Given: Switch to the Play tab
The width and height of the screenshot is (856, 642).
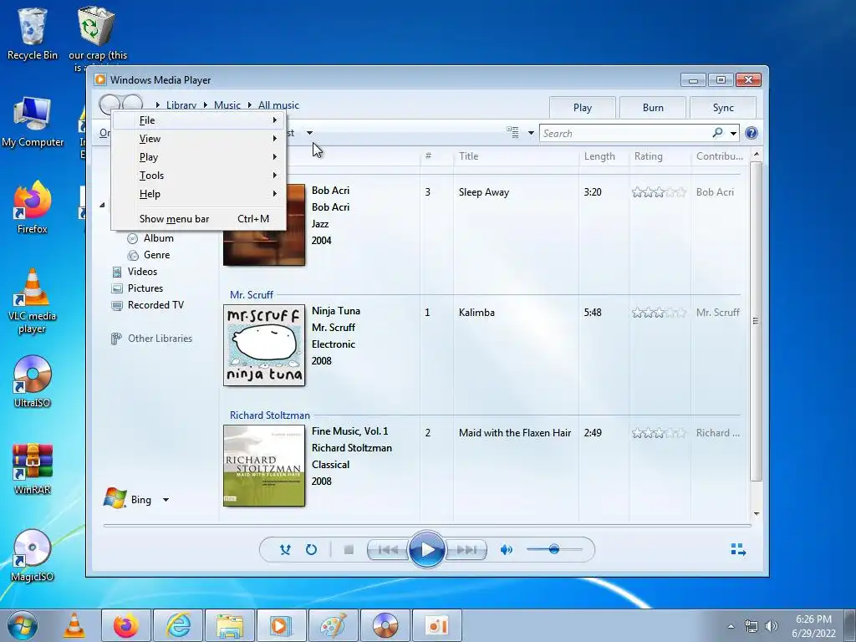Looking at the screenshot, I should [x=583, y=108].
